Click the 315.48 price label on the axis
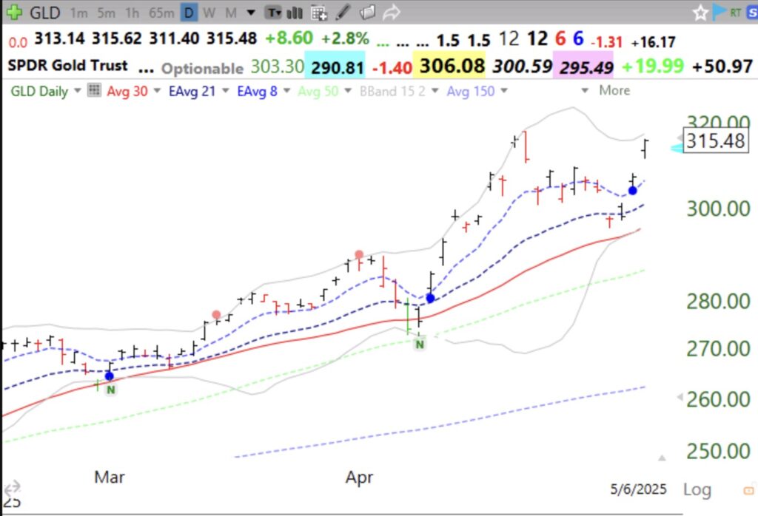This screenshot has width=758, height=516. pos(716,141)
